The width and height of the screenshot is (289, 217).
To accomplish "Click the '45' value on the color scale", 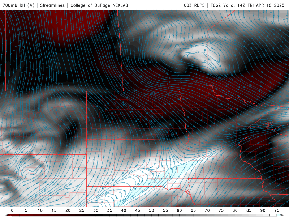I will [138, 210].
